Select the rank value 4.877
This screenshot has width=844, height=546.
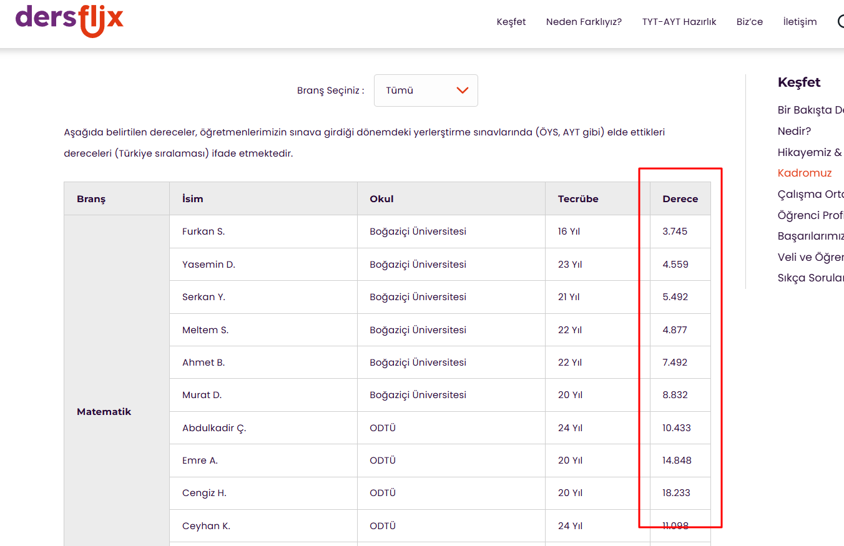pyautogui.click(x=675, y=330)
